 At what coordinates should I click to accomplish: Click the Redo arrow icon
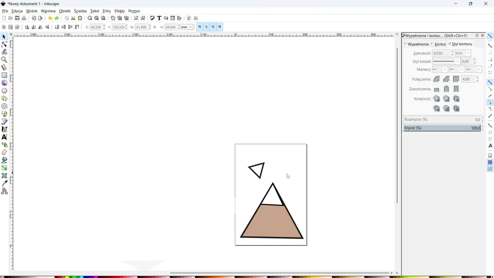point(57,18)
